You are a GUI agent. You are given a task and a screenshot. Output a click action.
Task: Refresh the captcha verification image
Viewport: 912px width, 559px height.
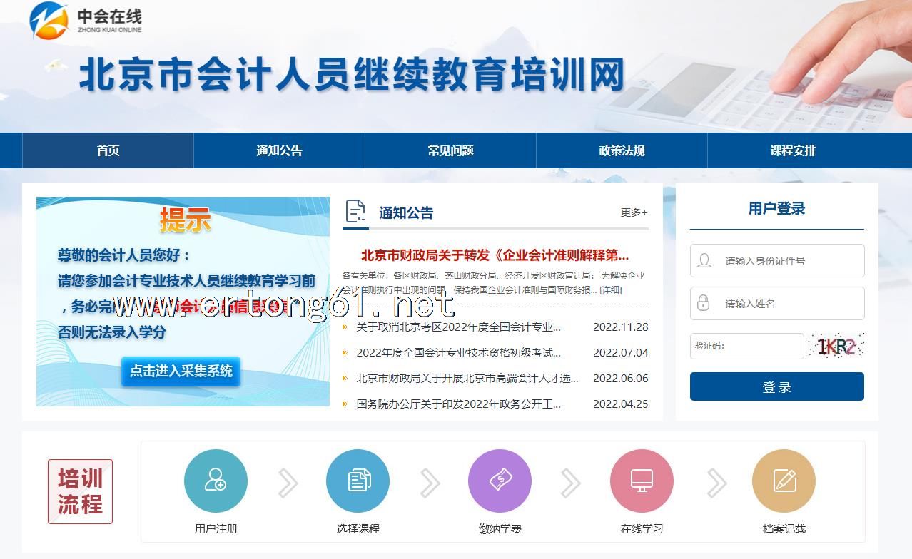[836, 347]
